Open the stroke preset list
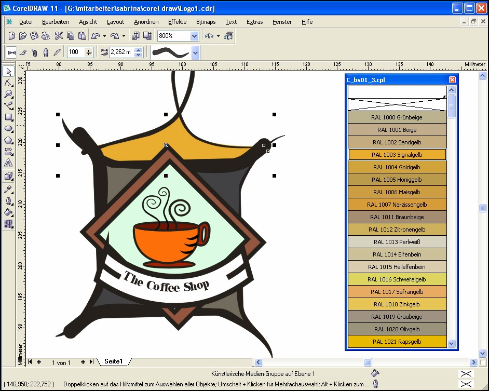Image resolution: width=489 pixels, height=391 pixels. (x=195, y=52)
